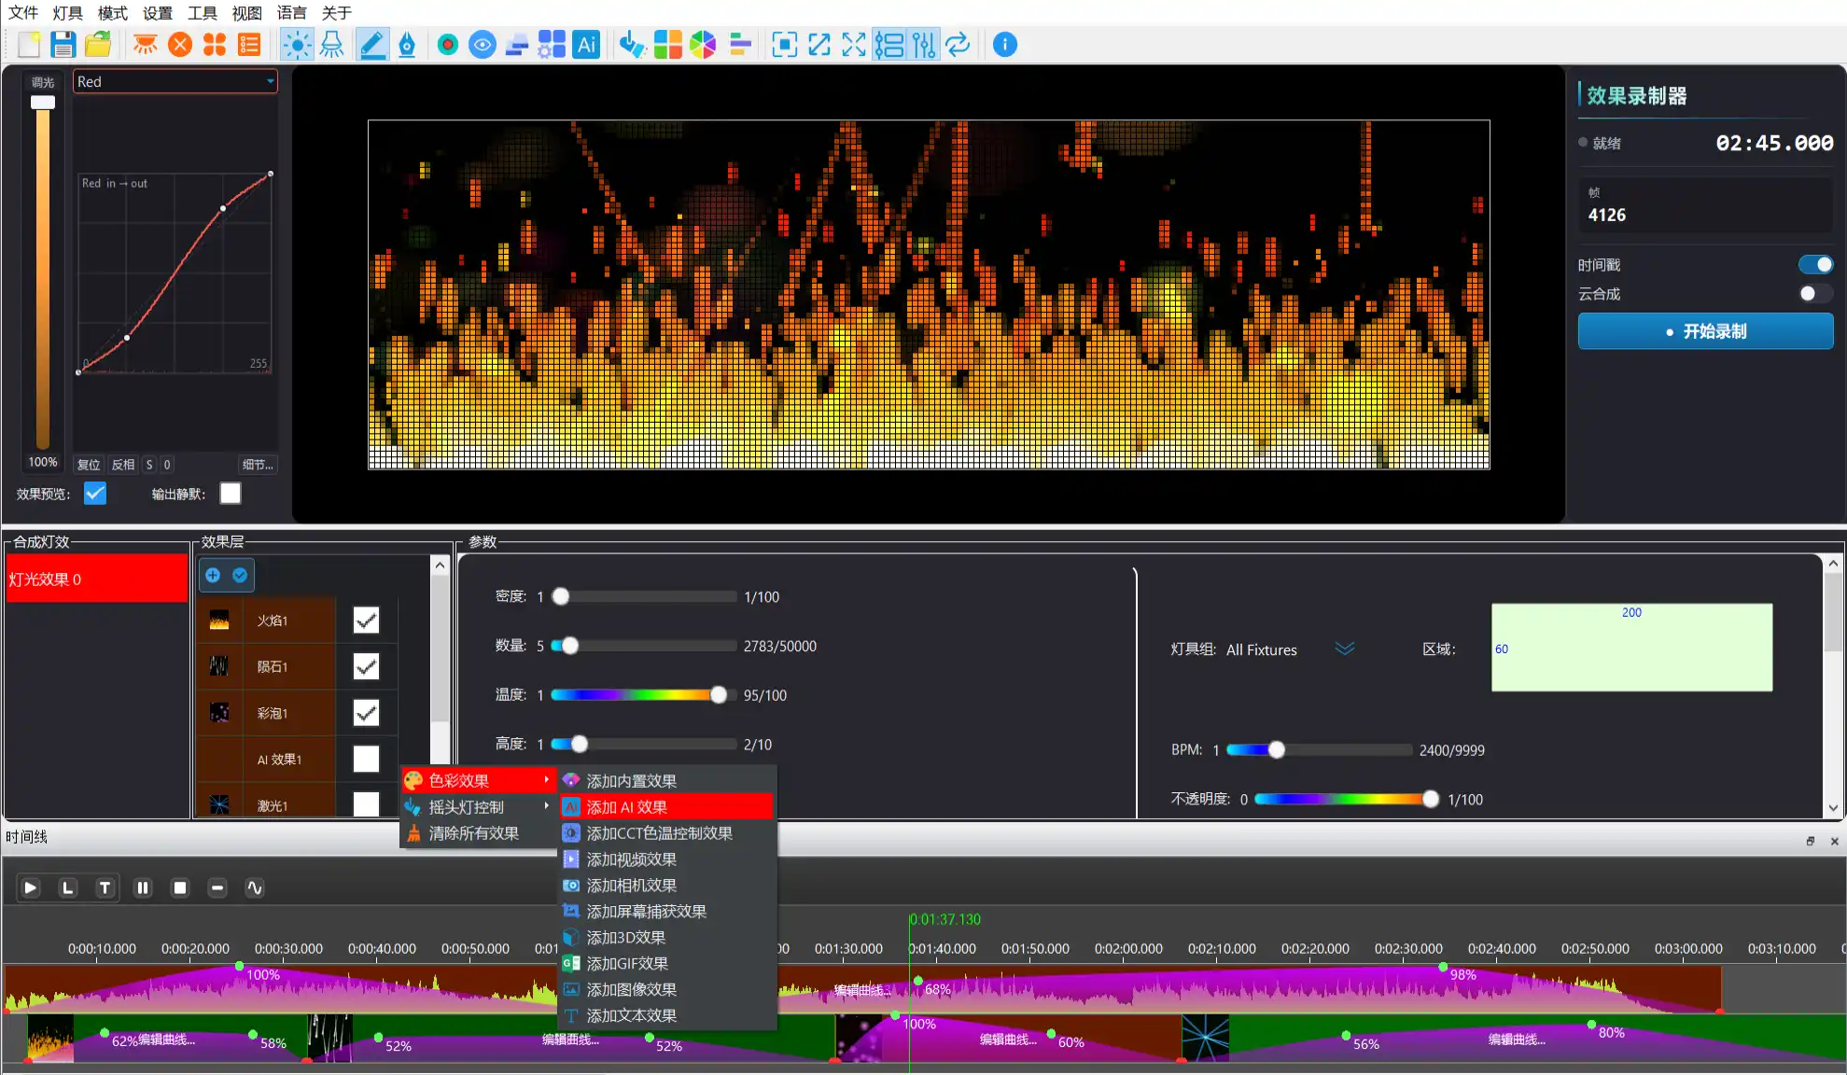Click the vertical sliders mixer icon
1847x1075 pixels.
tap(924, 44)
